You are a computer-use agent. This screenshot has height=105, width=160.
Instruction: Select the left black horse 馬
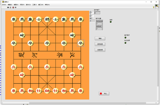pyautogui.click(x=22, y=19)
